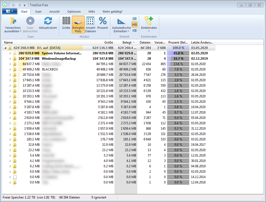Click folder icon of 10'203.1 MB row
The image size is (266, 202).
[x=14, y=96]
